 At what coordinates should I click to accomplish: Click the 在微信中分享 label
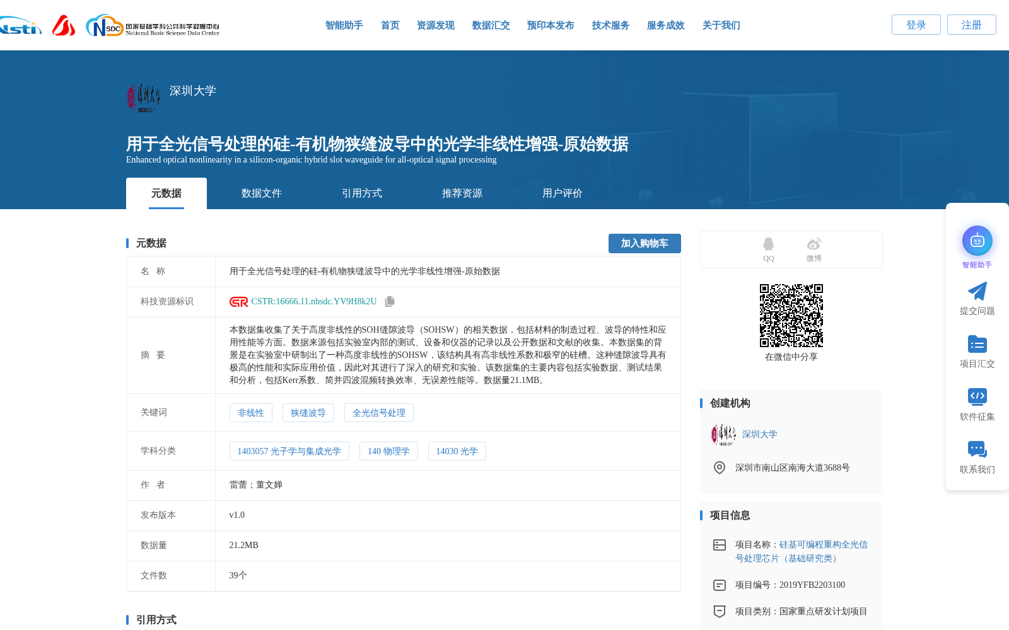point(791,357)
